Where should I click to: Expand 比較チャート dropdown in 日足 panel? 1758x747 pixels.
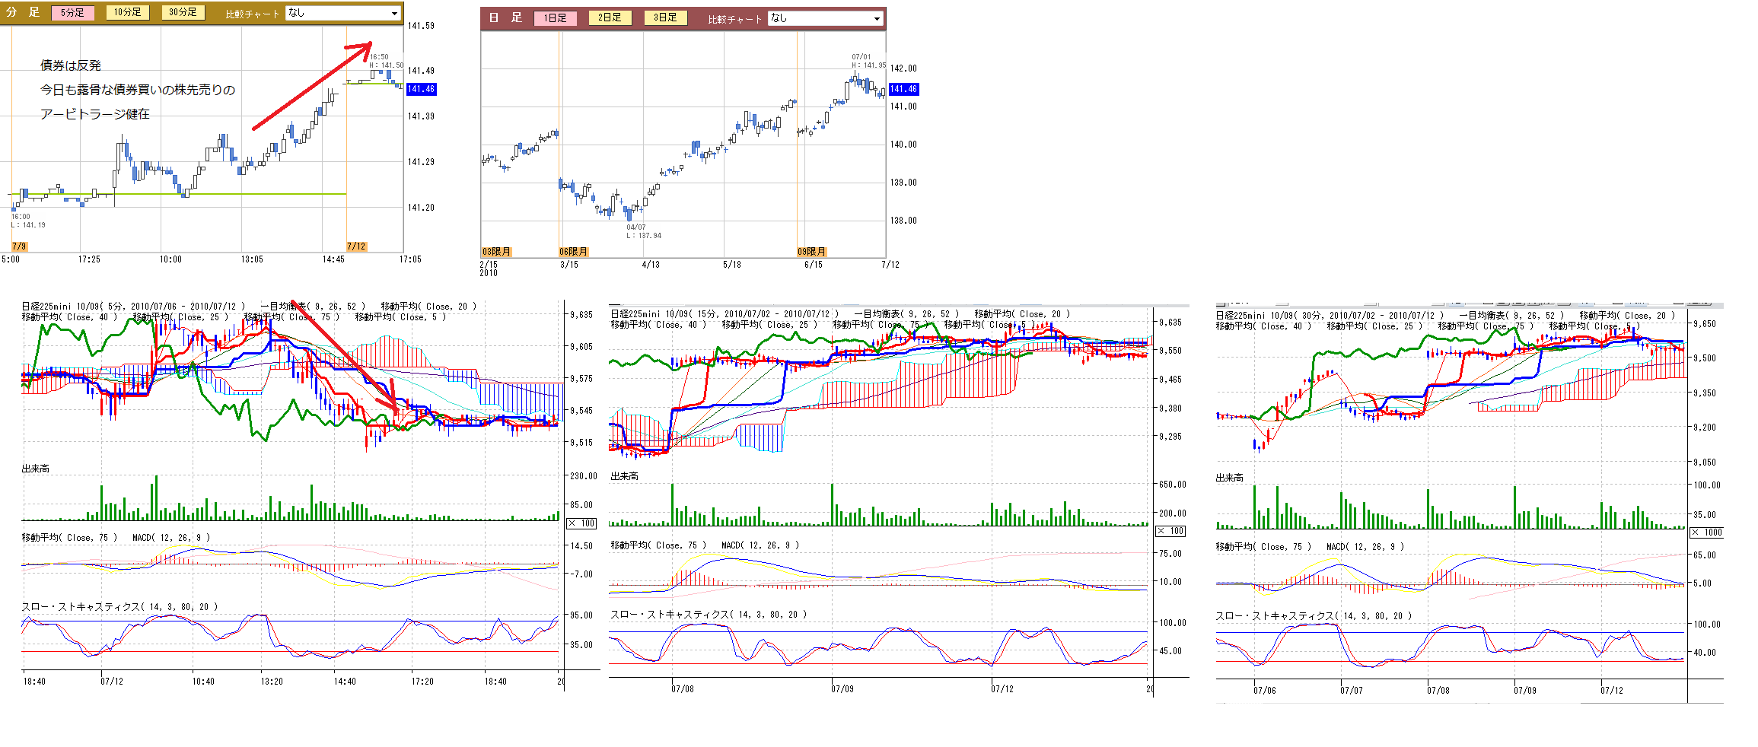tap(826, 18)
